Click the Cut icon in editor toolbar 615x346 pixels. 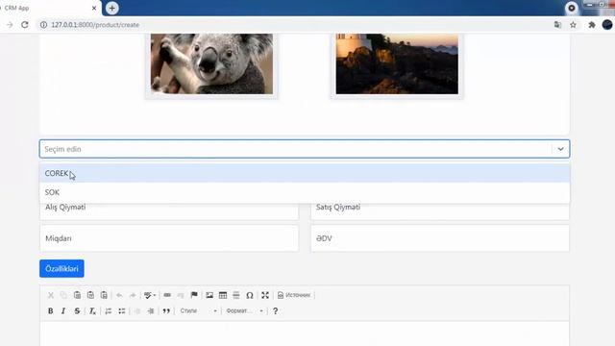51,295
